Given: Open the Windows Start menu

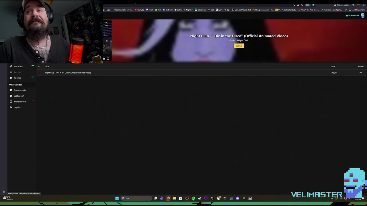Looking at the screenshot, I should [117, 198].
